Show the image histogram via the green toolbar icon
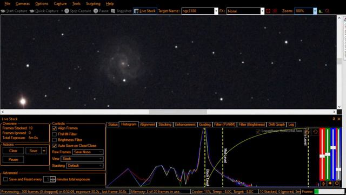The width and height of the screenshot is (346, 195). pos(321,11)
